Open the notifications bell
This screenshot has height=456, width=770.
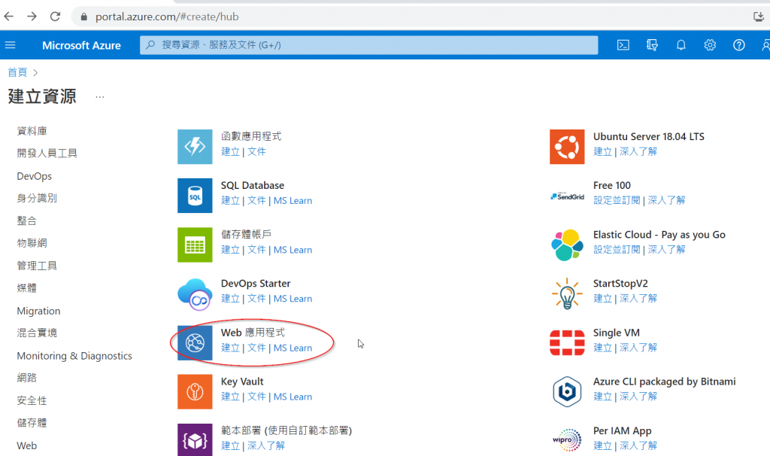(681, 45)
